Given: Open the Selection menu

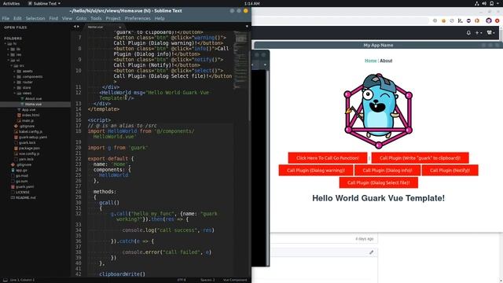Looking at the screenshot, I should [35, 18].
